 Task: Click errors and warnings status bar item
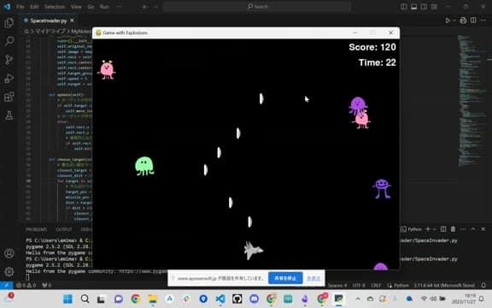[26, 285]
